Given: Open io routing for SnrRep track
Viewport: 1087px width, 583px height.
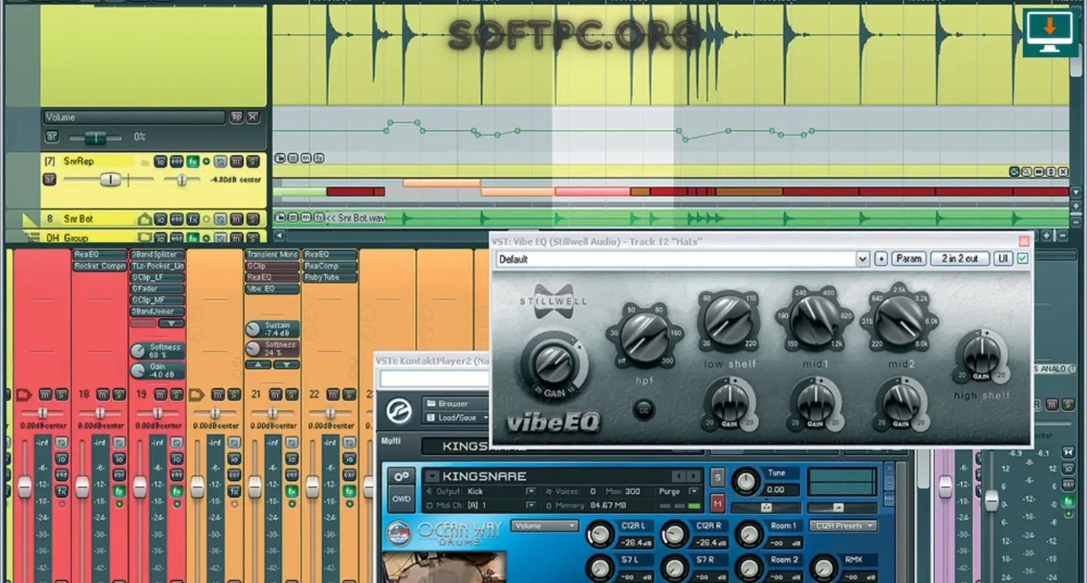Looking at the screenshot, I should [160, 162].
